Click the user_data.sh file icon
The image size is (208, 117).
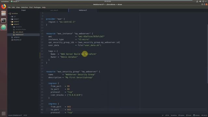[x=14, y=32]
